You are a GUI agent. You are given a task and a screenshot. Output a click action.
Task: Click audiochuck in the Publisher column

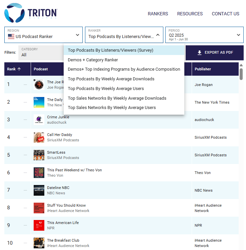(204, 120)
